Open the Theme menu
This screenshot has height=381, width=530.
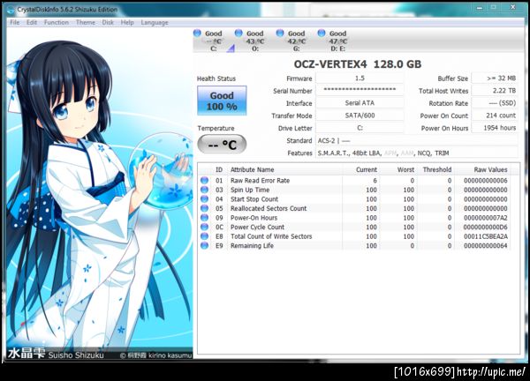[86, 22]
